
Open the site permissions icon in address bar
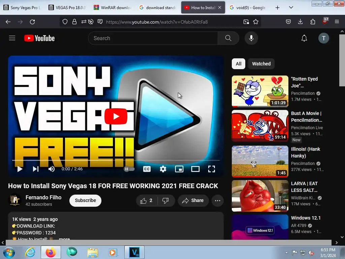84,22
